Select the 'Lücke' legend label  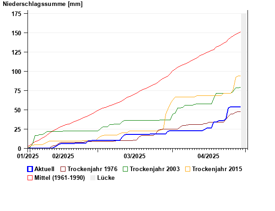click(106, 178)
